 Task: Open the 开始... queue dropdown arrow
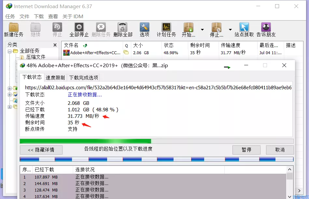[x=202, y=30]
